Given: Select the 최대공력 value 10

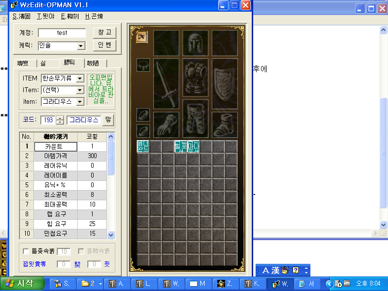Looking at the screenshot, I should [x=92, y=204].
